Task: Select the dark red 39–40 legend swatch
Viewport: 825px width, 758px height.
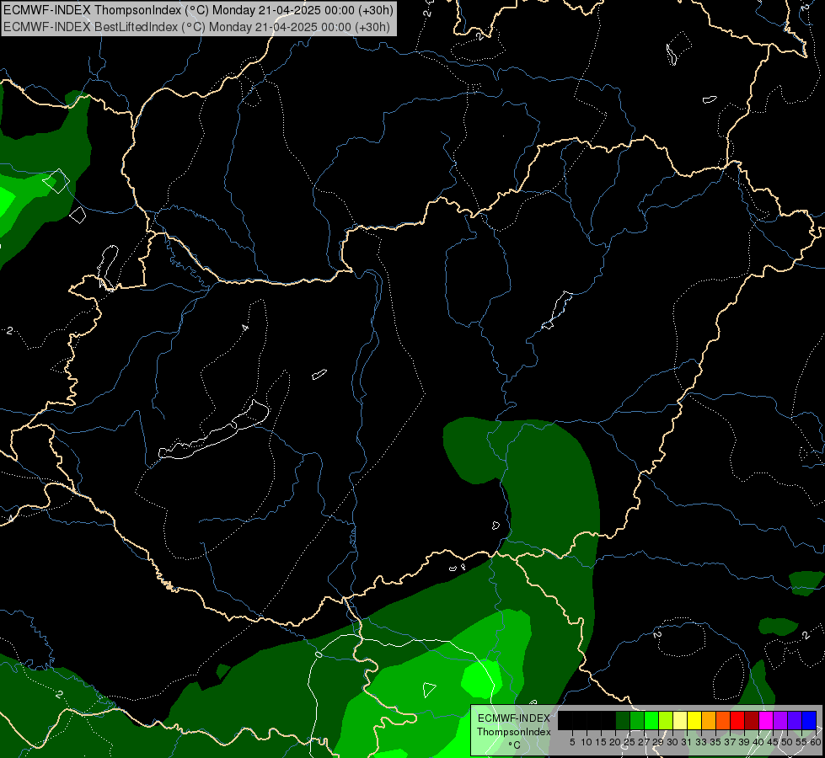Action: pos(752,720)
